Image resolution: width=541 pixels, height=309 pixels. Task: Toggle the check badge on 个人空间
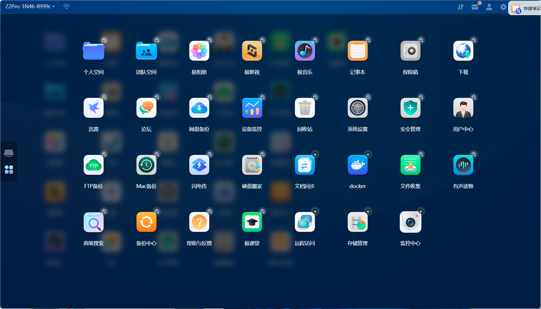pos(104,40)
